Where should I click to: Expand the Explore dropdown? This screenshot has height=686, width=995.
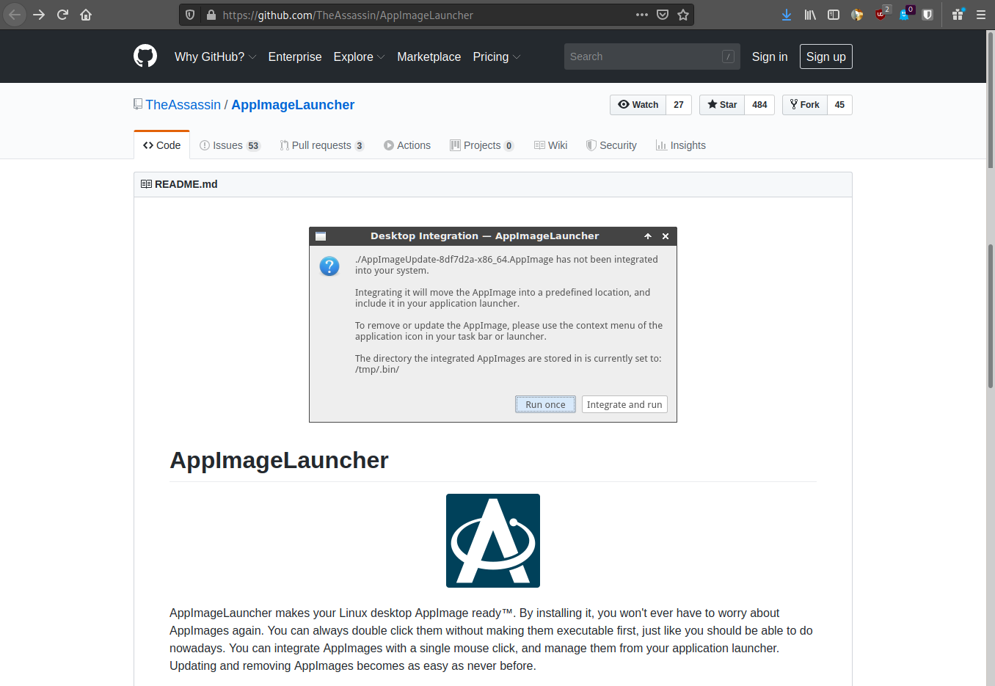359,56
